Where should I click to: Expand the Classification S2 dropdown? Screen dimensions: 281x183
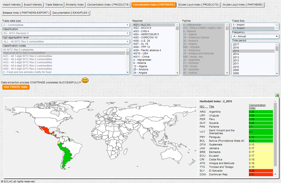tap(66, 33)
